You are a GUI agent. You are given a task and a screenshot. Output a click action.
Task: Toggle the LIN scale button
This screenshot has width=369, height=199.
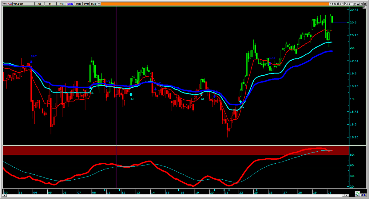point(61,4)
